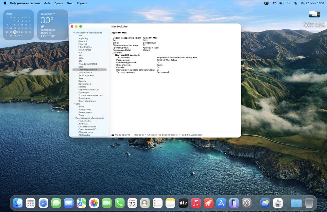
Task: Select Электропитание in the sidebar
Action: coord(87,101)
